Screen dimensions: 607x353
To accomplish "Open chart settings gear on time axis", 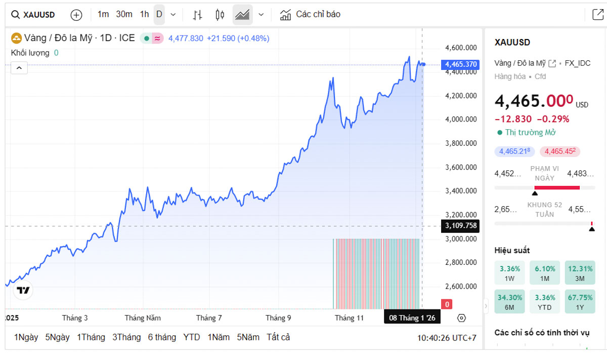I will pyautogui.click(x=461, y=318).
